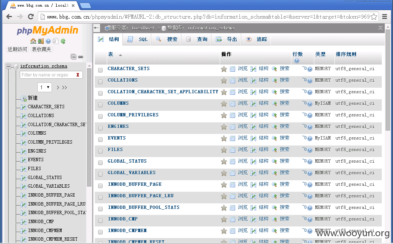Screen dimensions: 393x244
Task: Select the COLUMNS row checkbox
Action: 100,105
